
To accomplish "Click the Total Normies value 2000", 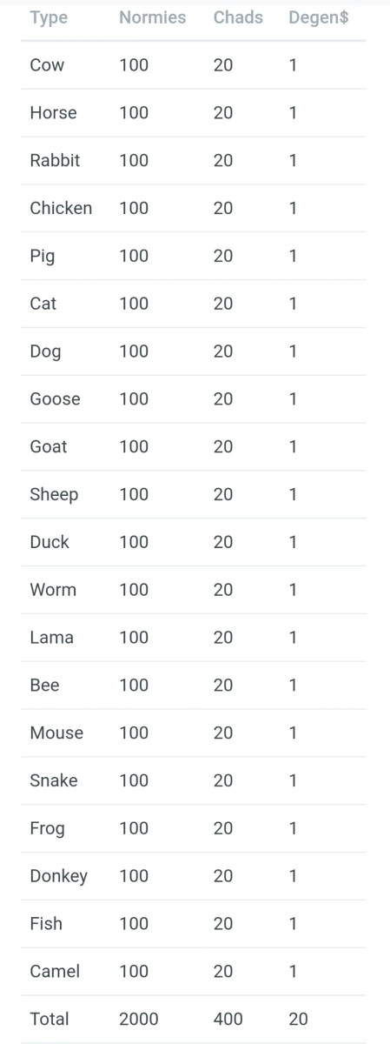I will [138, 1020].
